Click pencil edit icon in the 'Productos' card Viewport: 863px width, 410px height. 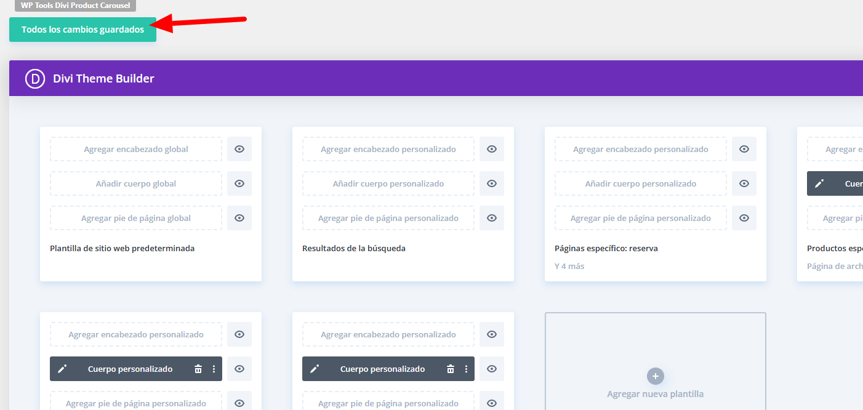coord(819,183)
